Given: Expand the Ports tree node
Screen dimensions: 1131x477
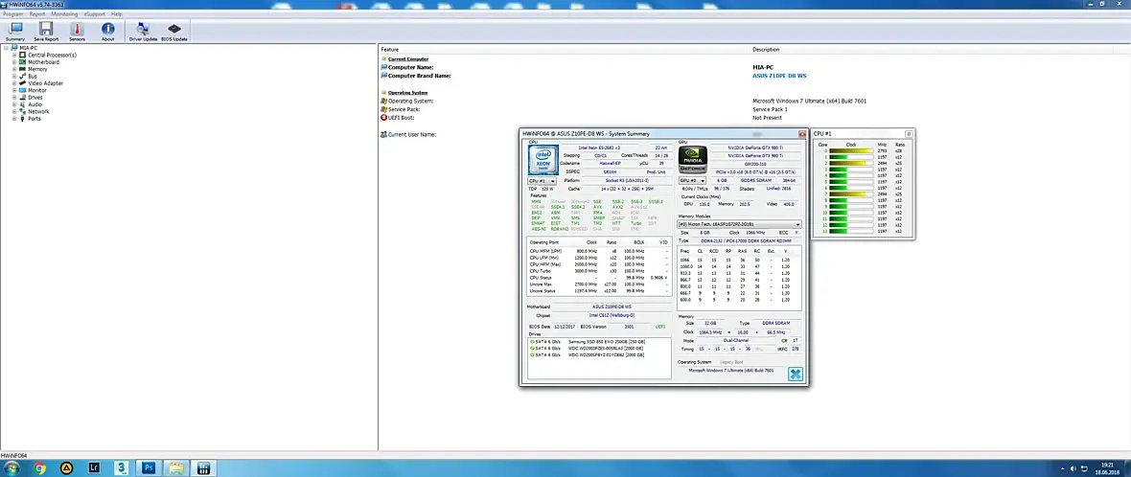Looking at the screenshot, I should pos(13,118).
